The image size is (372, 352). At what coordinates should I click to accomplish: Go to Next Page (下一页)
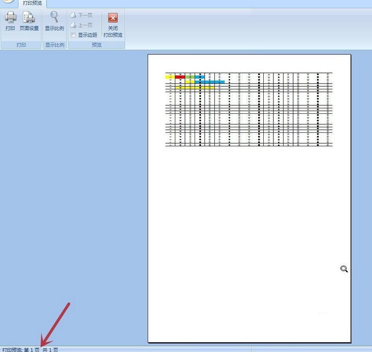[x=82, y=15]
